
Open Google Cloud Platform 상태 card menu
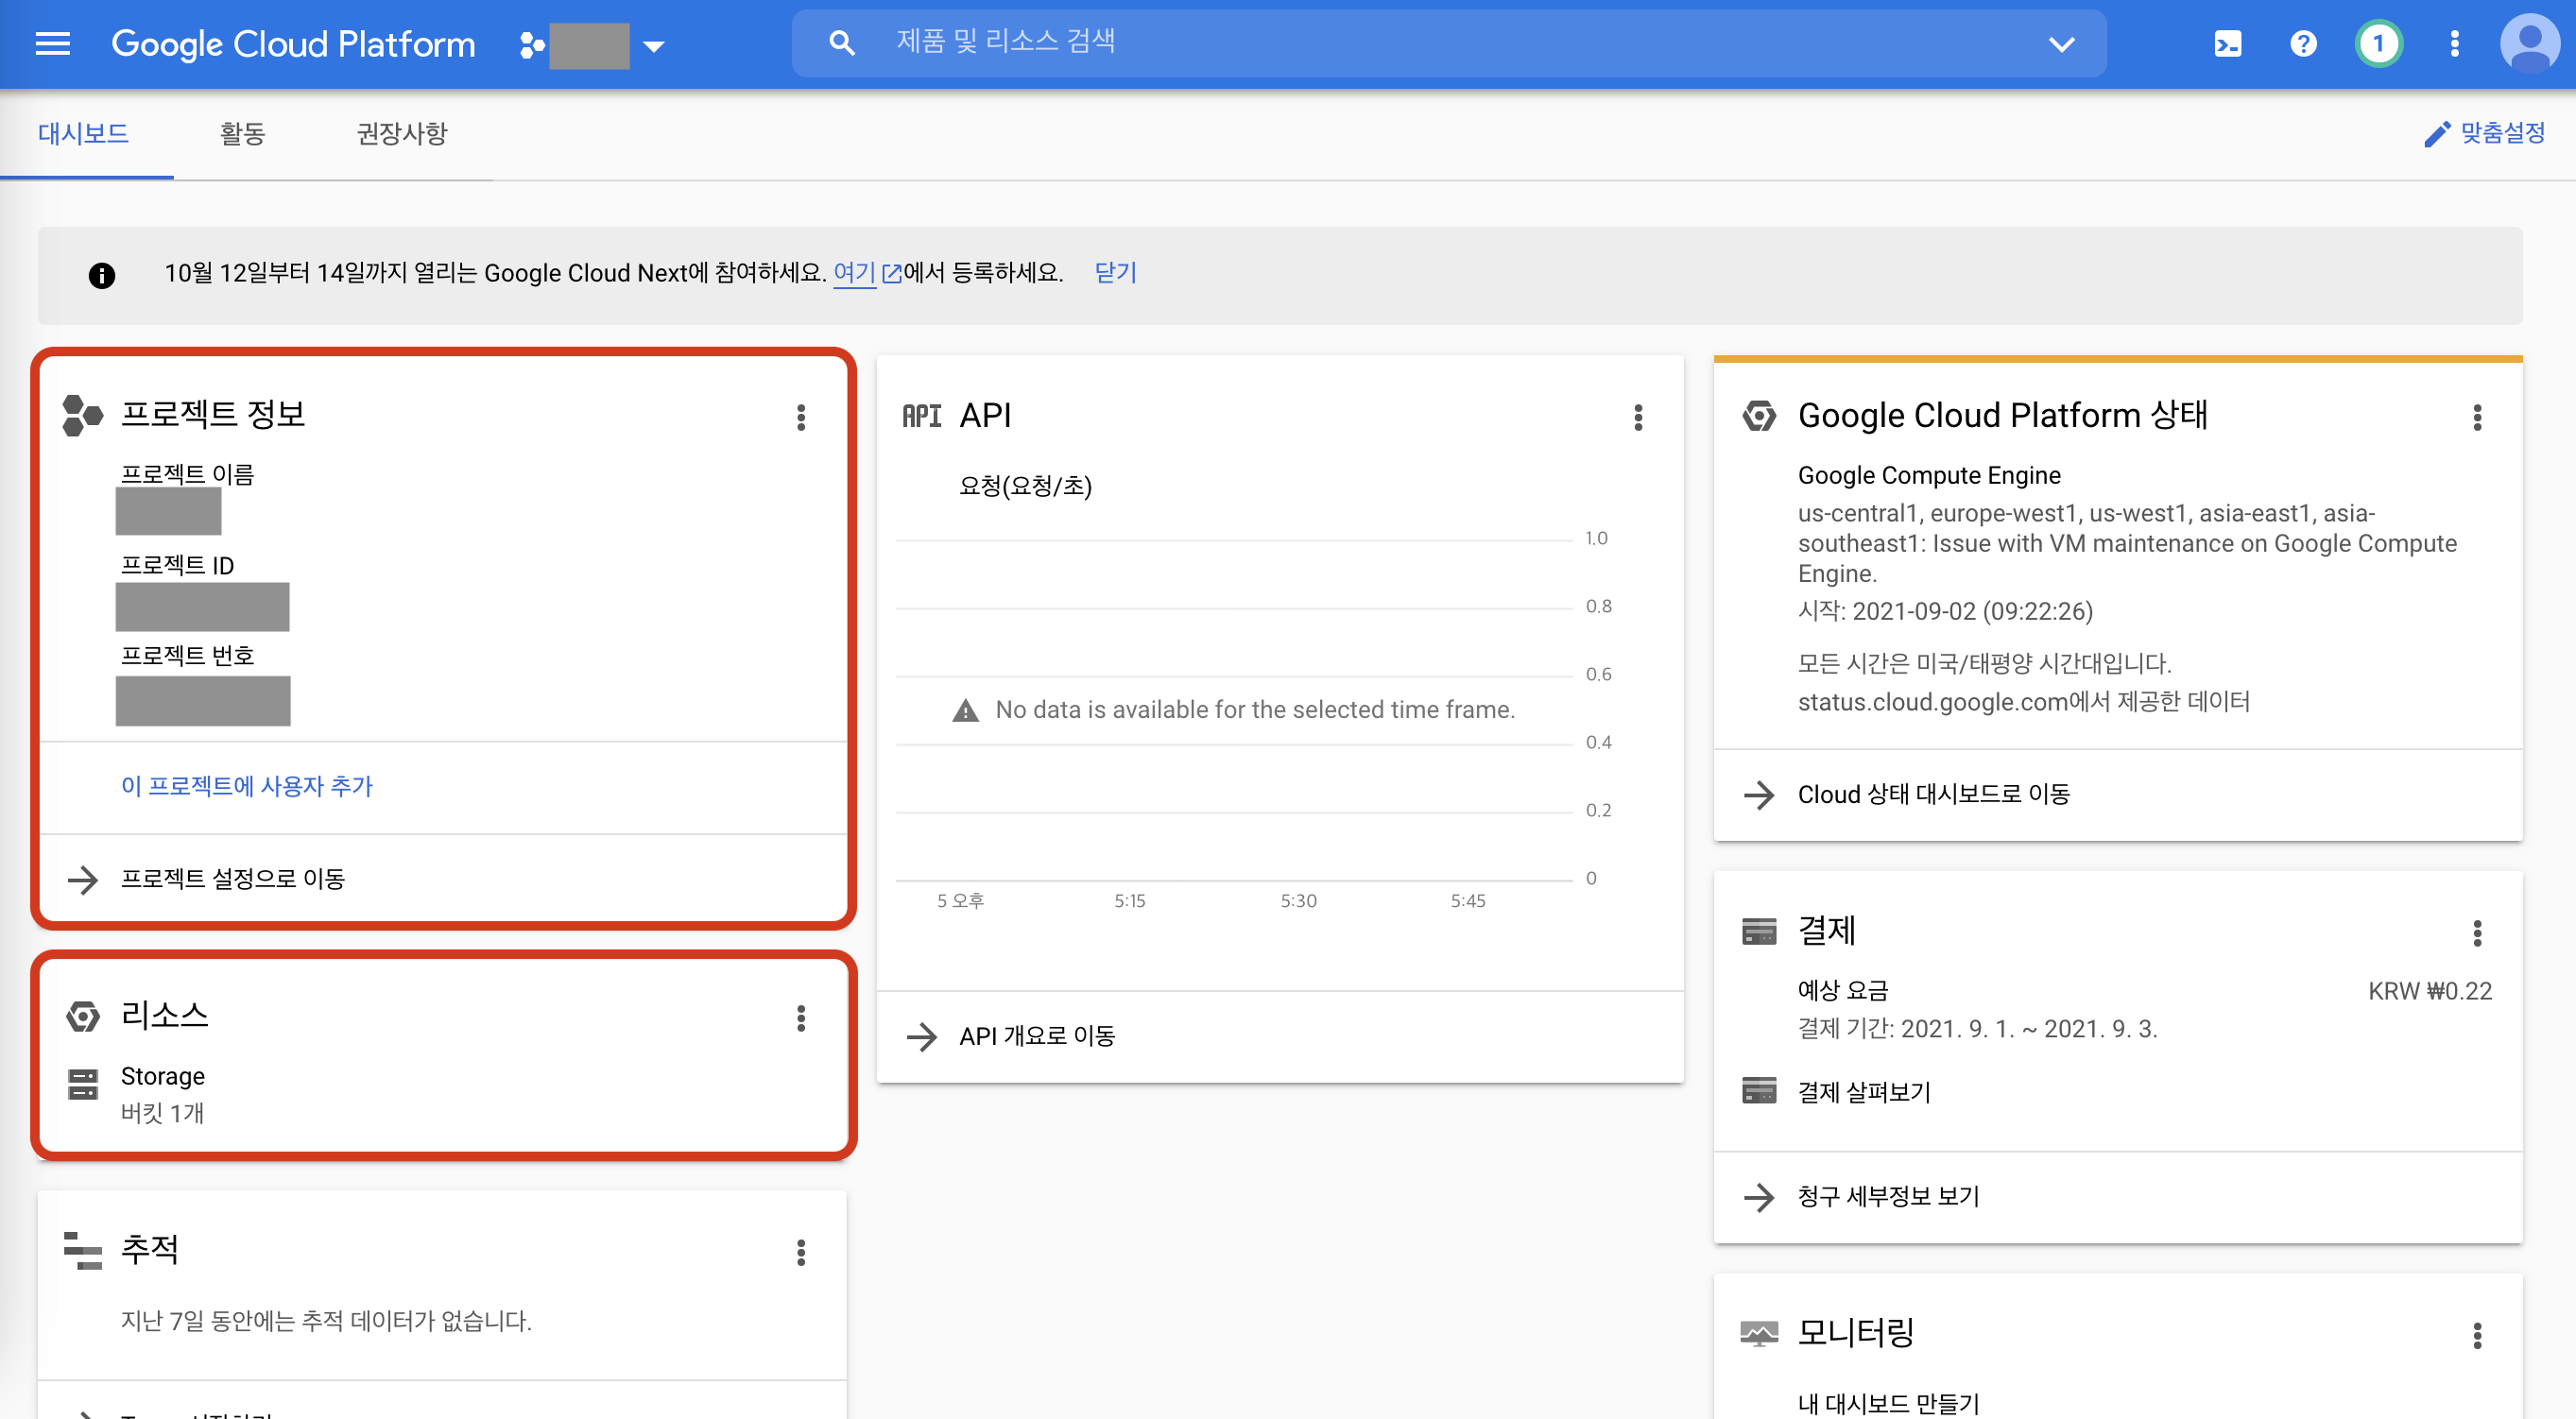pyautogui.click(x=2476, y=417)
